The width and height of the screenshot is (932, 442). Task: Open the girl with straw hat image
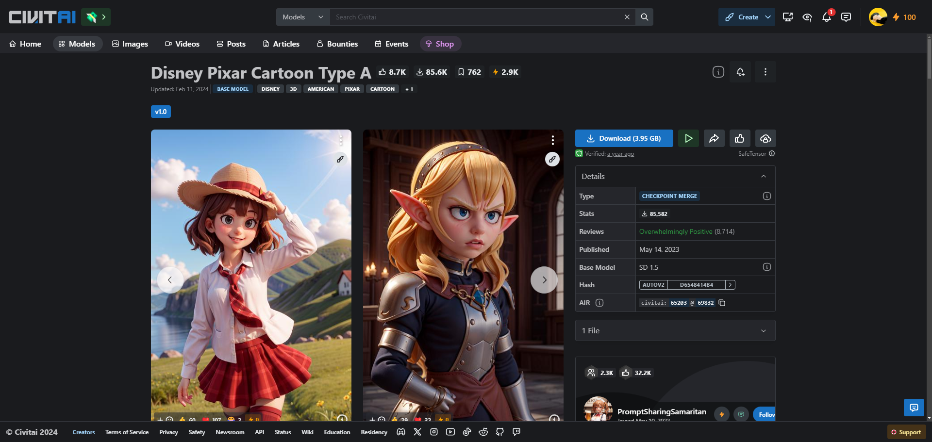click(x=251, y=275)
